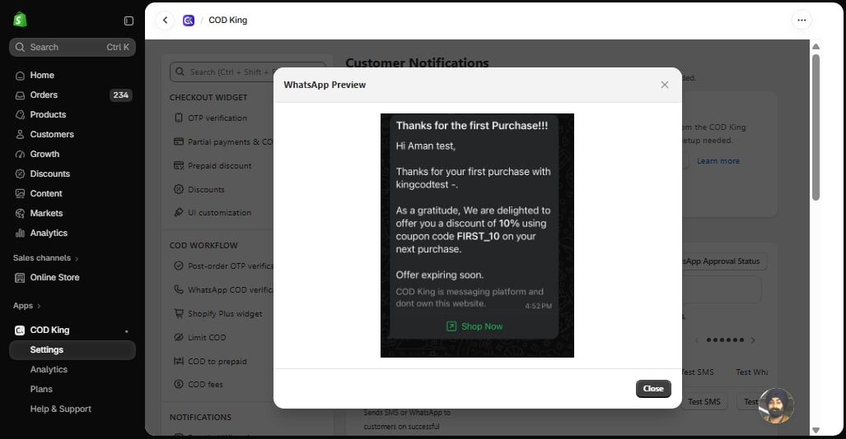Click scrollbar up arrow
This screenshot has width=846, height=439.
[816, 46]
